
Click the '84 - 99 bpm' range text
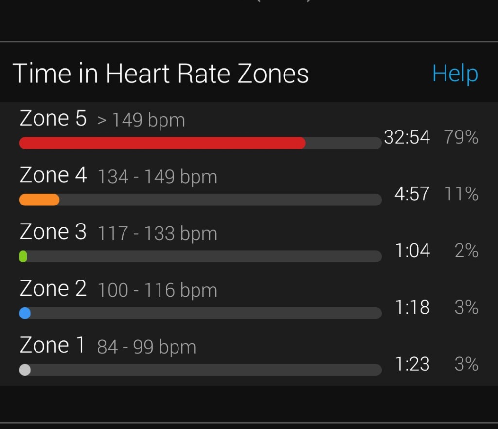[146, 347]
